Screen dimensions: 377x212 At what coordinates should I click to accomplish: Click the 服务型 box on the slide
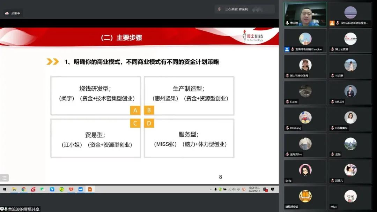click(x=189, y=138)
